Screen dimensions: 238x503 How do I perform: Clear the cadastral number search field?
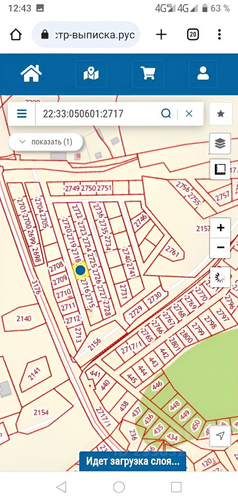[x=189, y=113]
